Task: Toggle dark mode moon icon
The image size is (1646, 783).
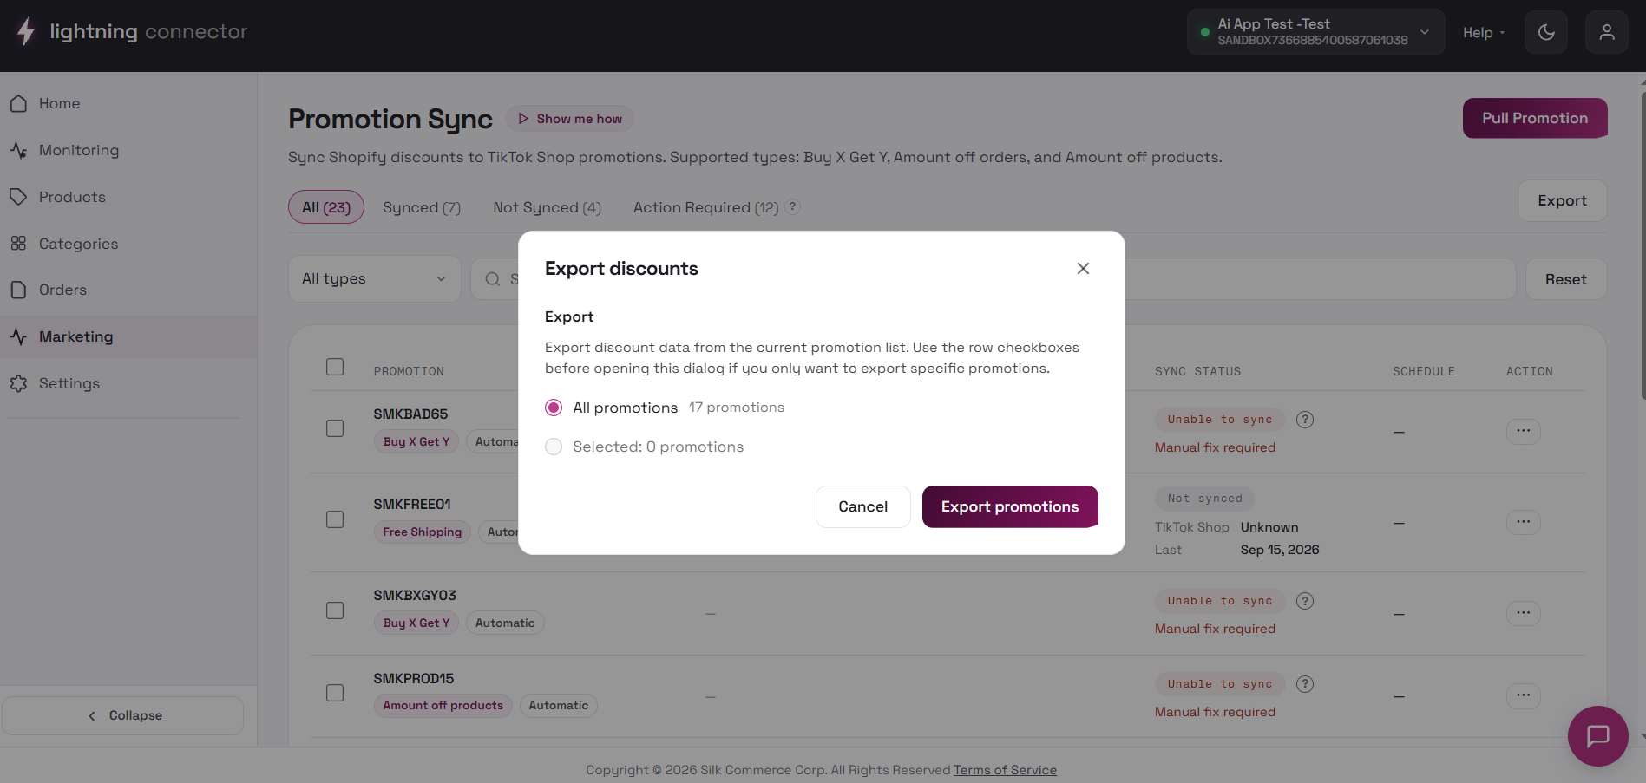Action: pyautogui.click(x=1546, y=32)
